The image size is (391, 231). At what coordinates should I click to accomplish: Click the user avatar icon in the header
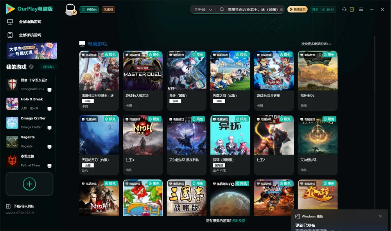70,9
